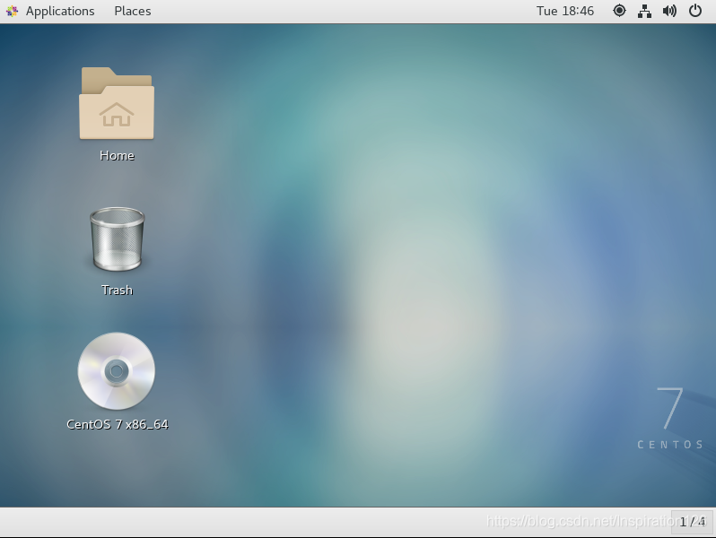Viewport: 716px width, 538px height.
Task: Click the "Home" label text
Action: 117,156
